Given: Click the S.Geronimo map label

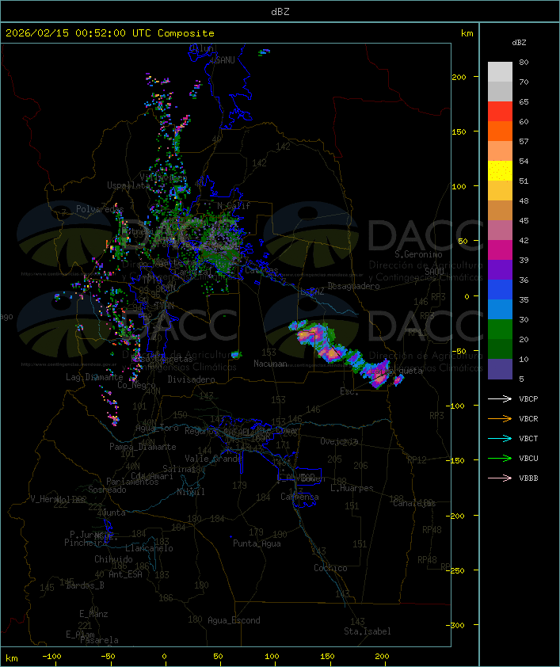Looking at the screenshot, I should pyautogui.click(x=418, y=254).
